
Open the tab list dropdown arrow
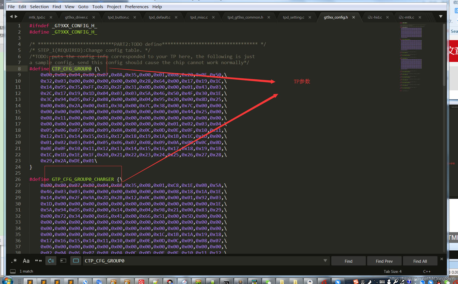tap(441, 17)
